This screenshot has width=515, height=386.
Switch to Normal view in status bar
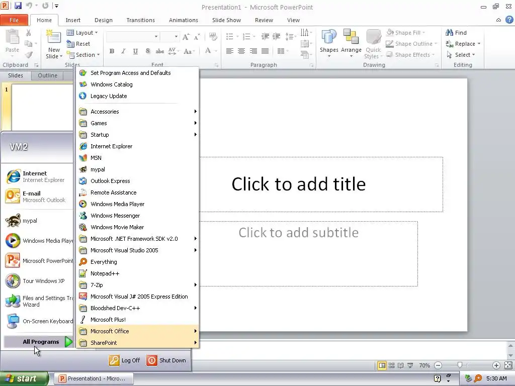(382, 365)
